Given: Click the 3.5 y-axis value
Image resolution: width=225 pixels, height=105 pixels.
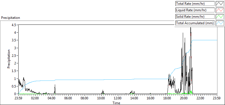Looking at the screenshot, I should tap(14, 40).
